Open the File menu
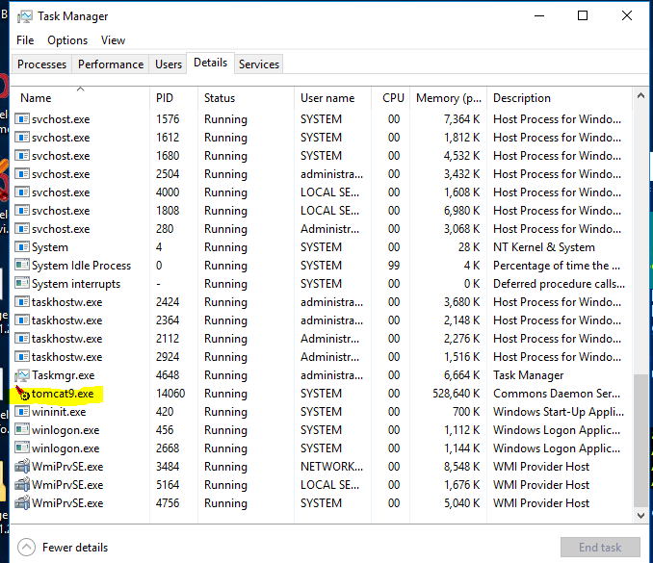653x563 pixels. point(25,40)
